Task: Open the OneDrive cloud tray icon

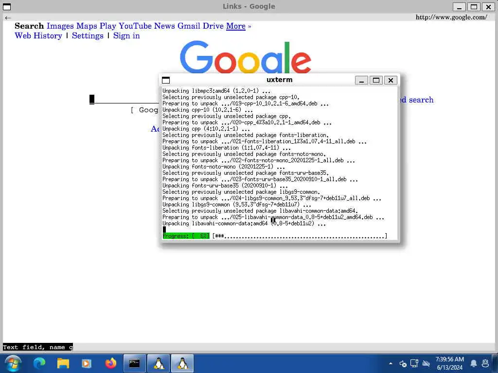Action: tap(426, 363)
